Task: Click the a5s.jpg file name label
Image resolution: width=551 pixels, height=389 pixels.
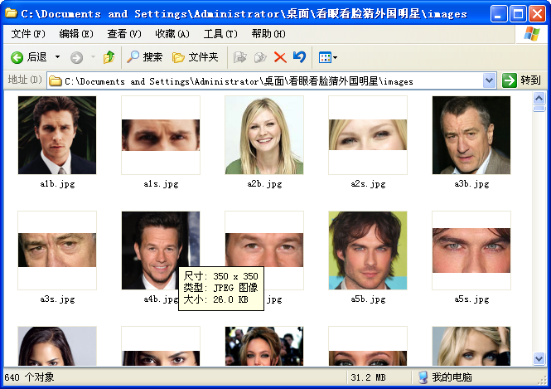Action: (x=471, y=299)
